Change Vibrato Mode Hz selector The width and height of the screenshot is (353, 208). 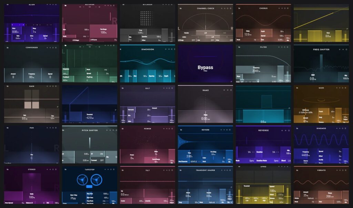pyautogui.click(x=314, y=202)
